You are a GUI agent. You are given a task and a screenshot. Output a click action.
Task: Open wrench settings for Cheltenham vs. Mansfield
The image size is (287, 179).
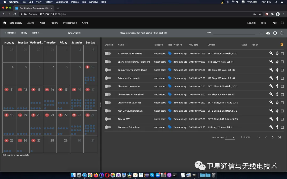point(271,94)
